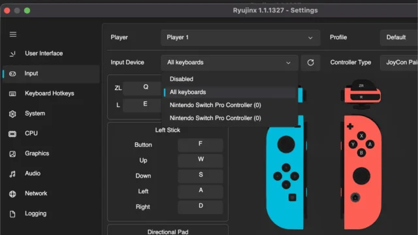Viewport: 418px width, 235px height.
Task: Switch to the Input section
Action: [x=51, y=74]
